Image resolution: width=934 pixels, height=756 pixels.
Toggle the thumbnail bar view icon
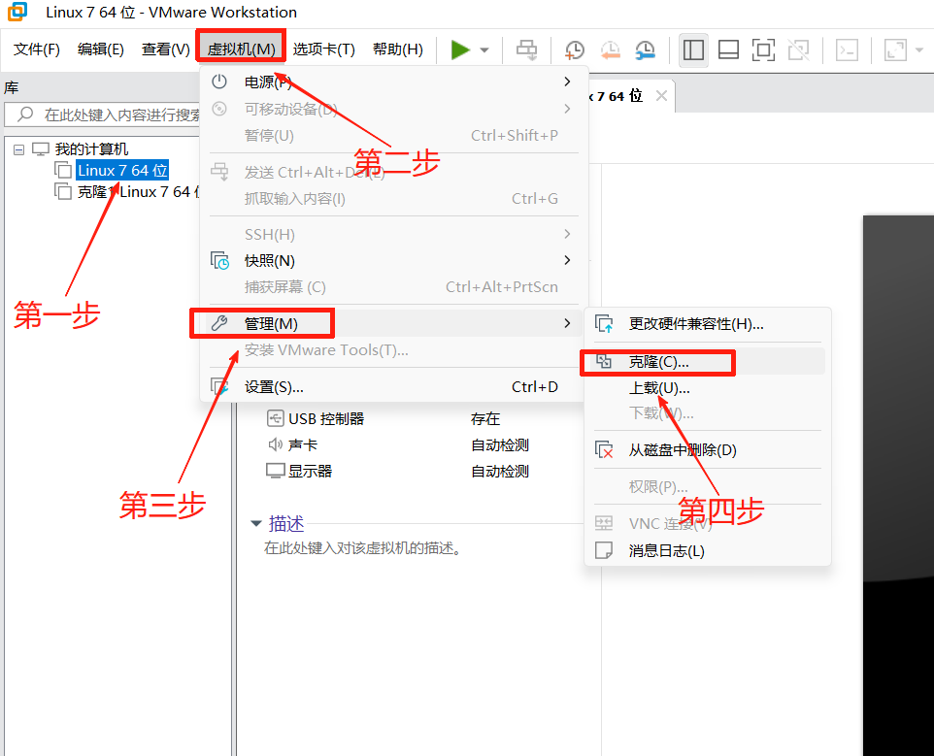pos(728,50)
